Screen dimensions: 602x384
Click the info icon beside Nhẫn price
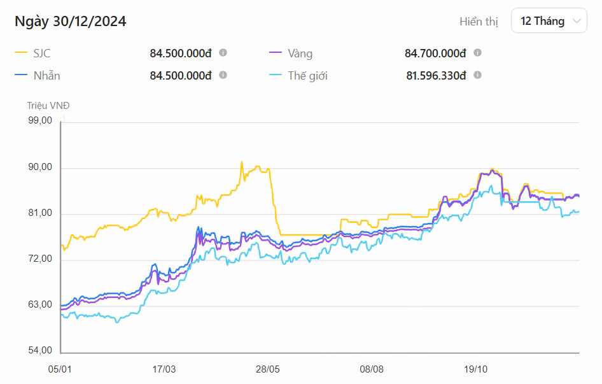point(223,75)
